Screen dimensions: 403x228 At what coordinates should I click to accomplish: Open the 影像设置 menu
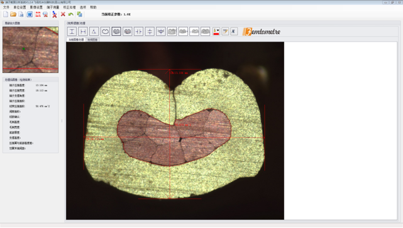tap(36, 7)
